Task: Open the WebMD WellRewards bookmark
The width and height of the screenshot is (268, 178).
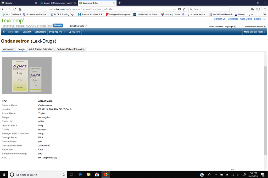Action: (x=221, y=14)
